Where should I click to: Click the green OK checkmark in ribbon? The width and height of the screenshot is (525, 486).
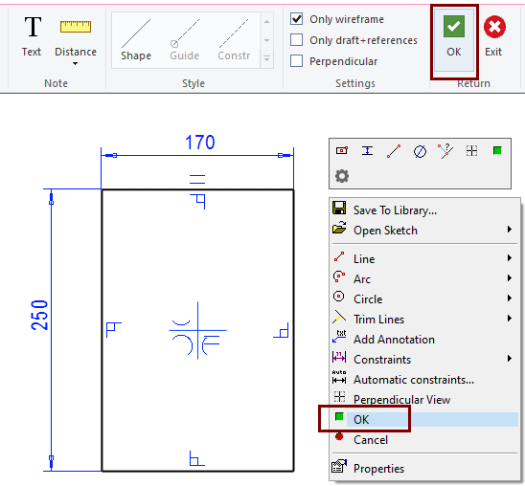click(454, 26)
